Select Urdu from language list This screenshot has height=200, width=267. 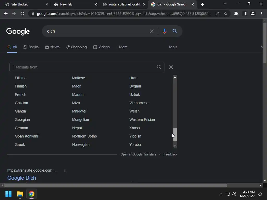click(x=133, y=78)
